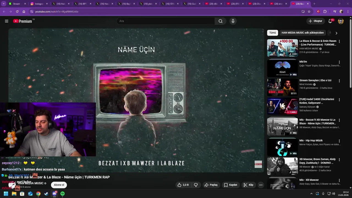Open the account avatar menu
Image resolution: width=352 pixels, height=198 pixels.
click(341, 21)
